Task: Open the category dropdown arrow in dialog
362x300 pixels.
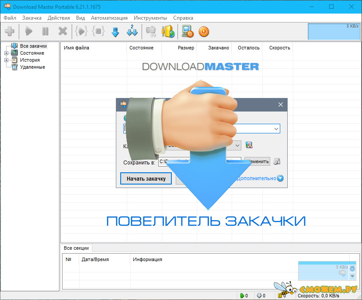Action: [237, 146]
